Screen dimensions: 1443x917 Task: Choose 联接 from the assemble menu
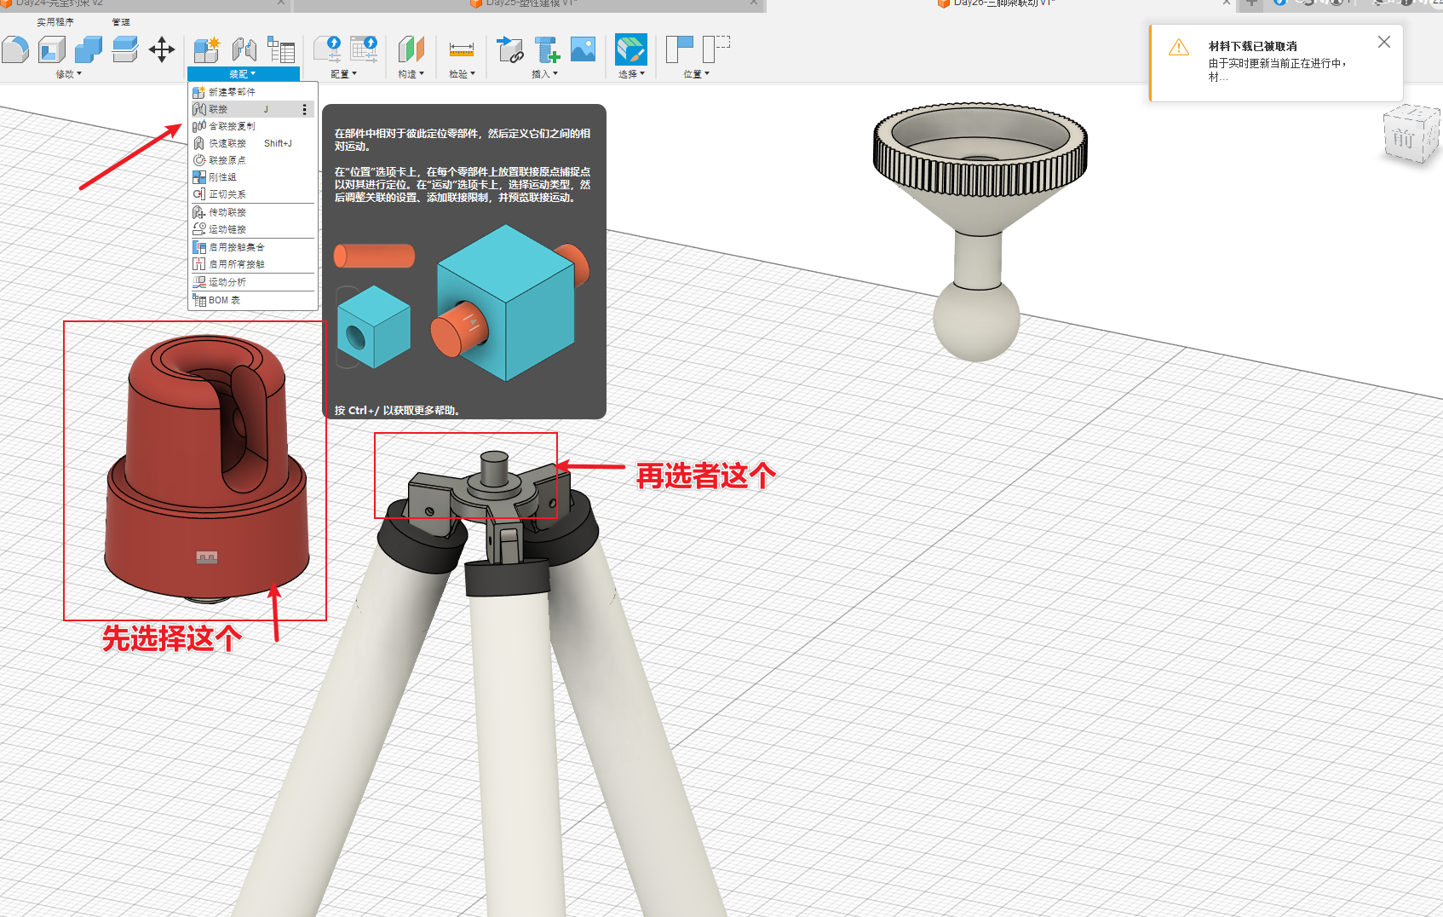coord(219,109)
